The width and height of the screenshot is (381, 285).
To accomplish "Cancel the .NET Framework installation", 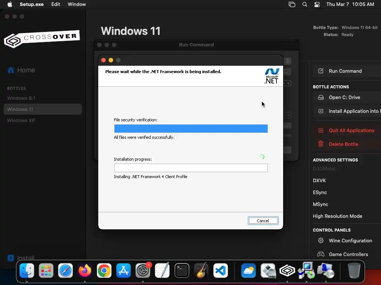I will (263, 221).
